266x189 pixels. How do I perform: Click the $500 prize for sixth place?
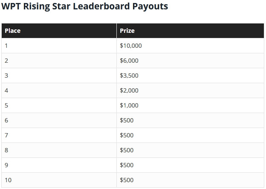191,120
